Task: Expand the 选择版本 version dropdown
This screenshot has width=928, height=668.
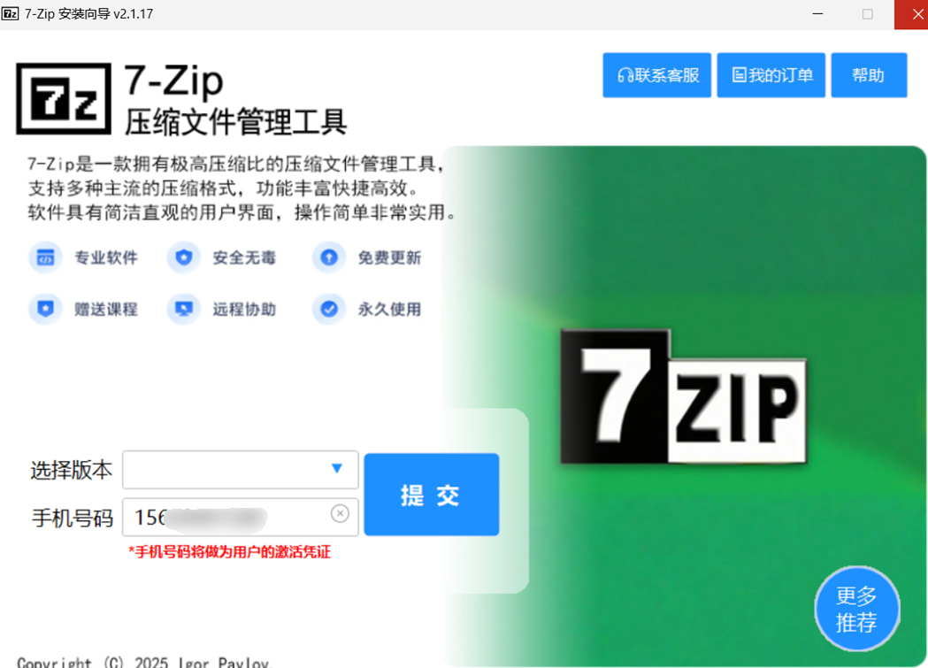Action: pyautogui.click(x=241, y=470)
